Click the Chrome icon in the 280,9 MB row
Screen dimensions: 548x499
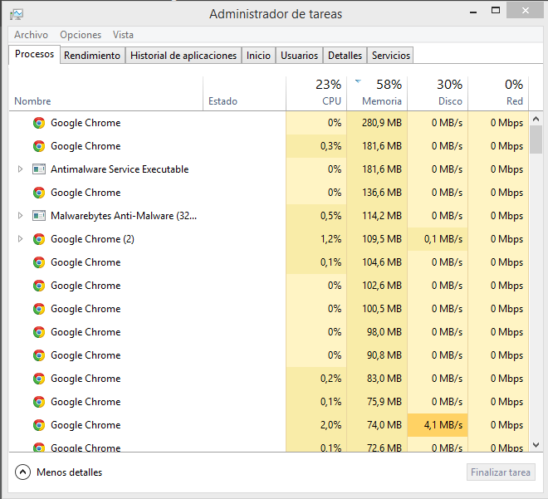39,123
